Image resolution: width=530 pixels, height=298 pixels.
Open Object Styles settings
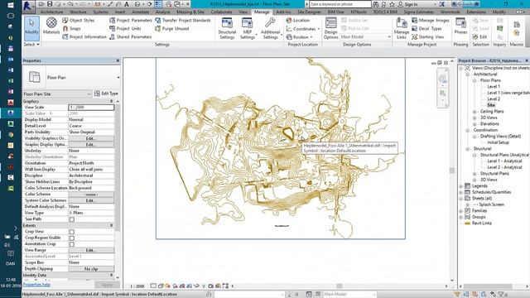click(79, 20)
